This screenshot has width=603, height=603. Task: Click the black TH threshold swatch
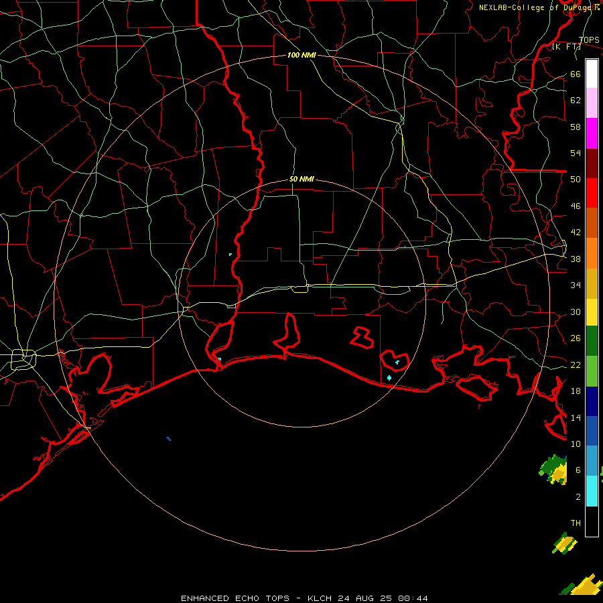pyautogui.click(x=592, y=521)
